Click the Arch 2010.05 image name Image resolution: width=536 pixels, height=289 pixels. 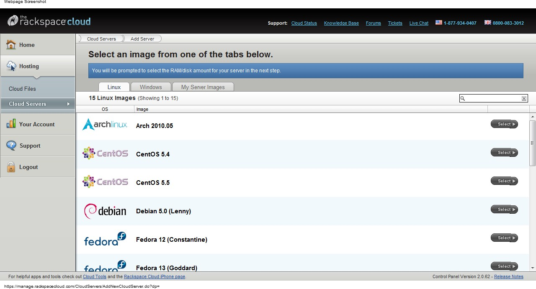point(155,126)
